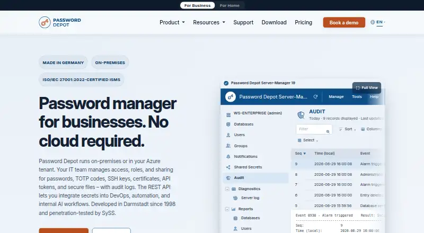Open the Help menu in Server-Manager

374,96
